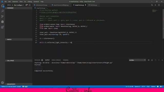The width and height of the screenshot is (164, 92).
Task: Open the Manage gear at sidebar bottom
Action: [2, 83]
